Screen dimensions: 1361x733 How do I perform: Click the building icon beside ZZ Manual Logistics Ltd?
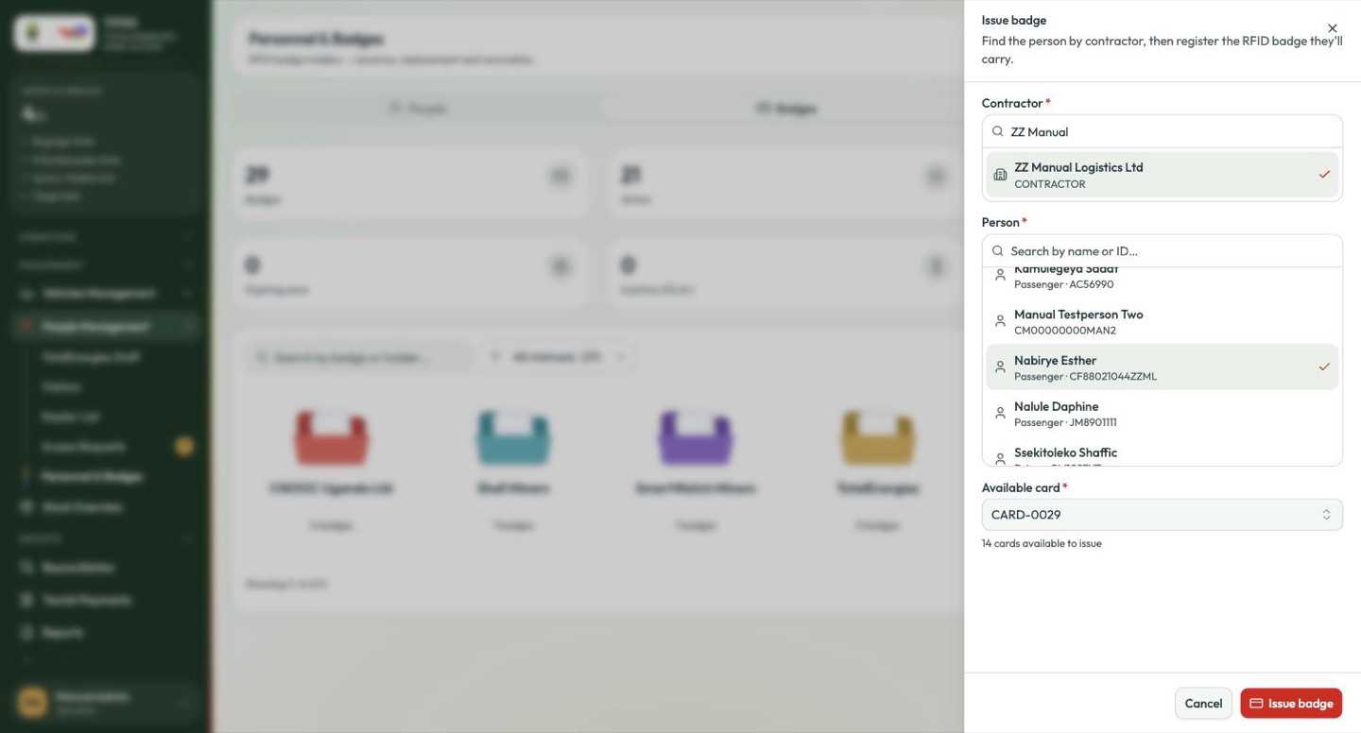1000,175
